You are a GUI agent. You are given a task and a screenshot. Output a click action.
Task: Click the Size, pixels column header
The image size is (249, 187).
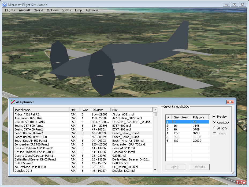coord(182,117)
